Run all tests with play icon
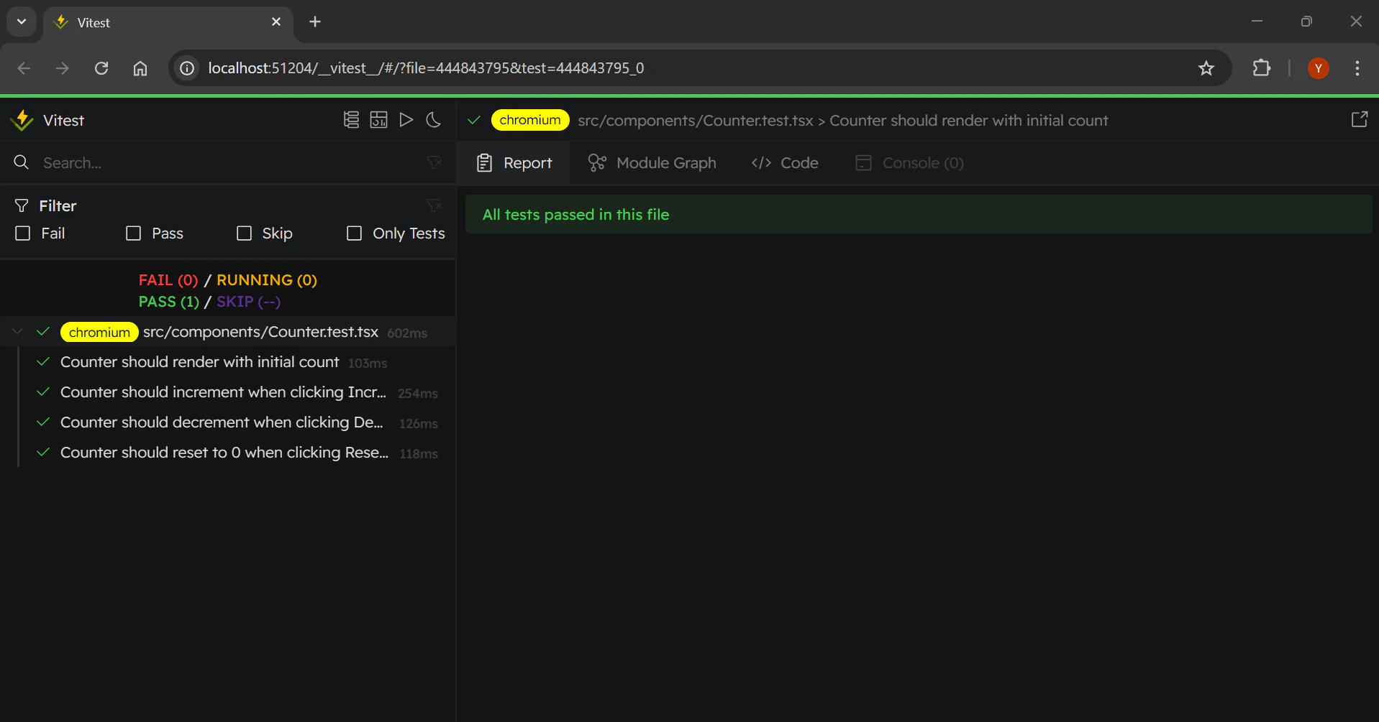This screenshot has height=722, width=1379. 406,120
